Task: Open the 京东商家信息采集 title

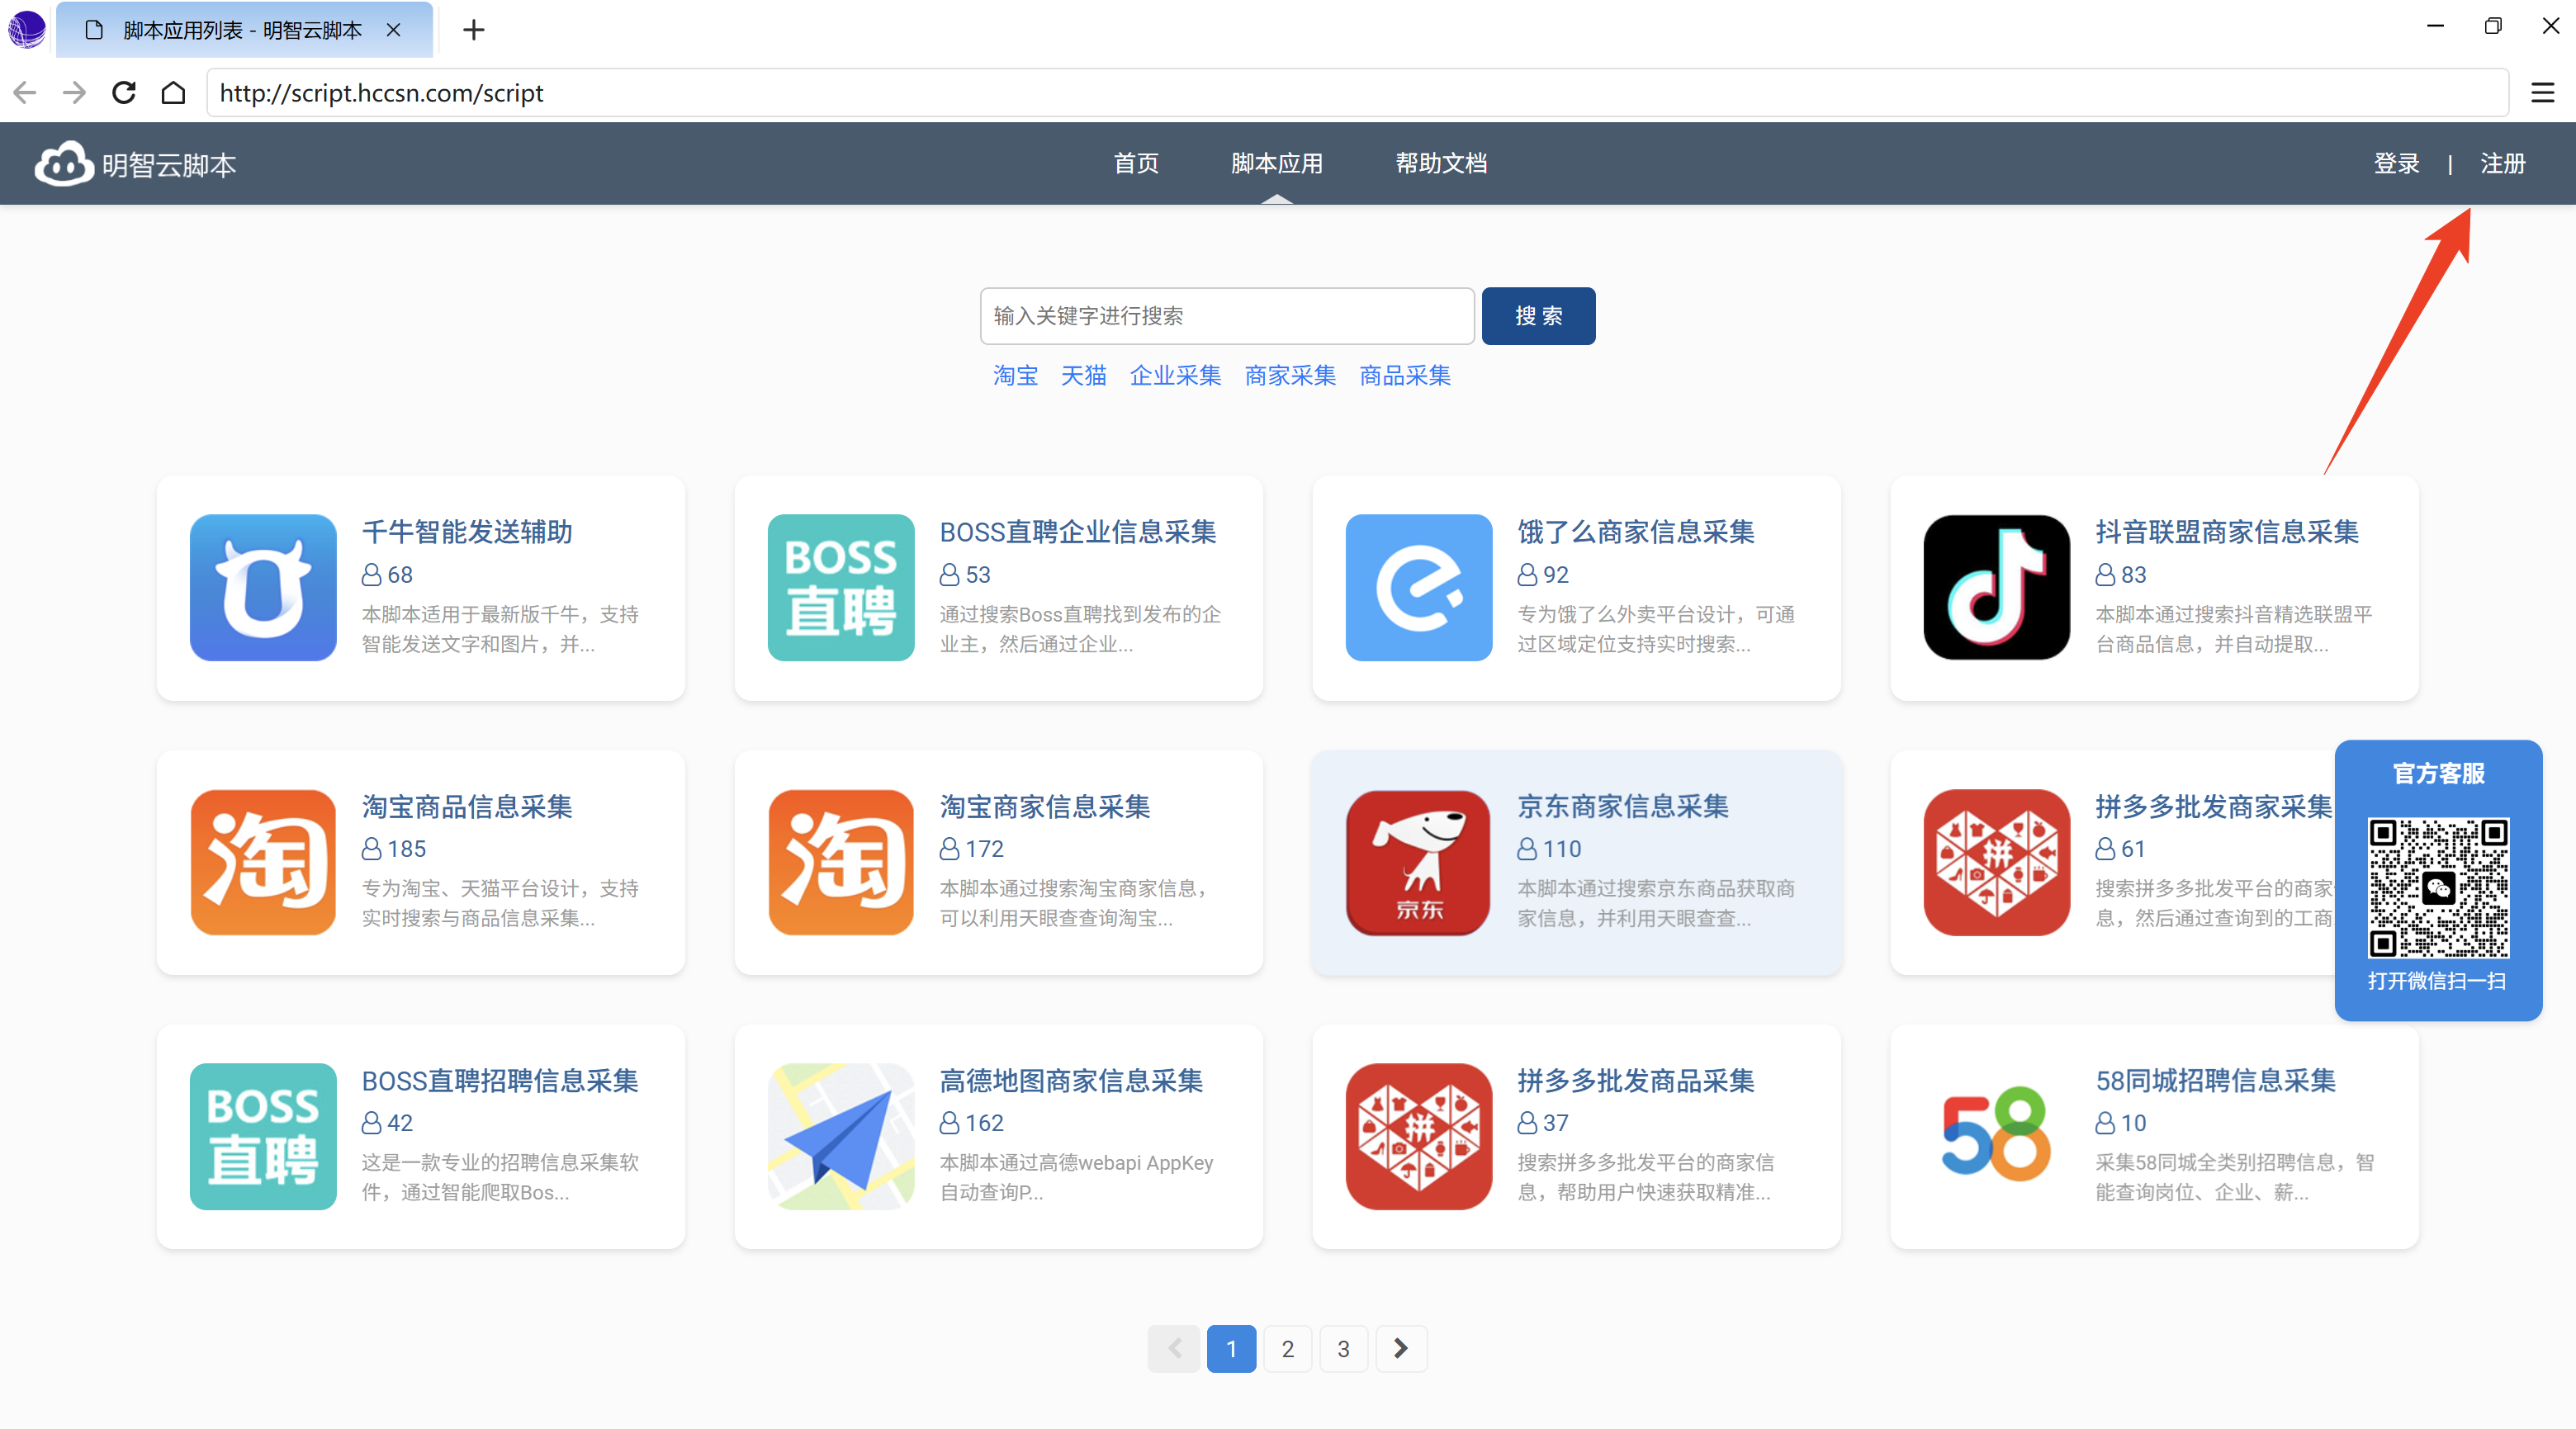Action: (x=1623, y=807)
